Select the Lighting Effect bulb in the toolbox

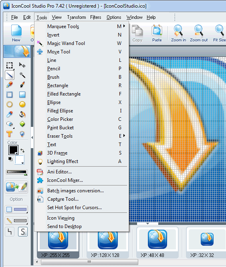(22, 134)
